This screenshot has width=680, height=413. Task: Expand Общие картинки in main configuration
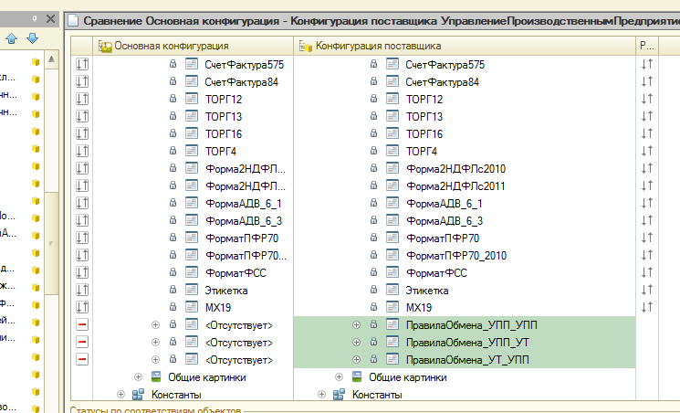pos(139,377)
